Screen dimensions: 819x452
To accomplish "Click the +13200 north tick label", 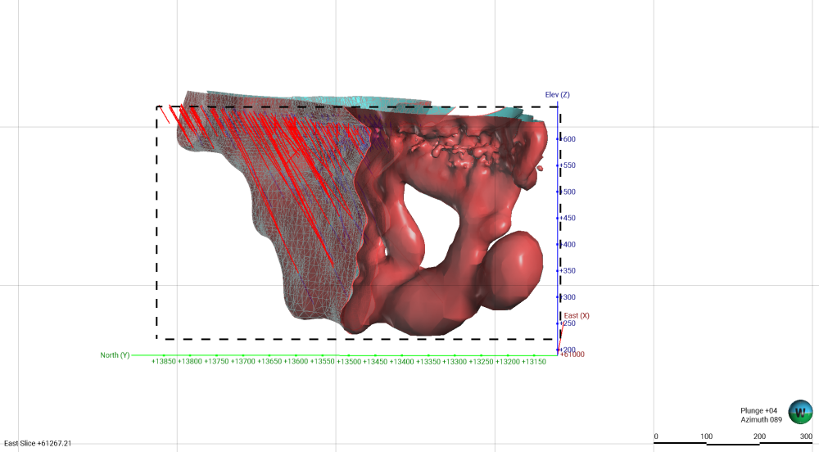I will [x=508, y=362].
